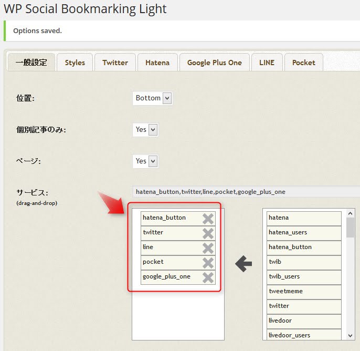Remove hatena_button with its X icon
Image resolution: width=360 pixels, height=351 pixels.
point(208,219)
